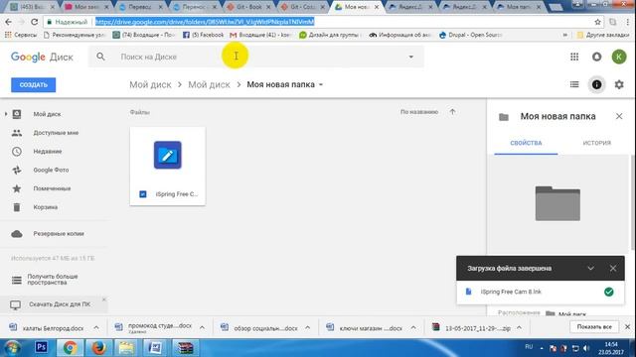Open the Google apps grid icon
This screenshot has width=636, height=357.
574,58
